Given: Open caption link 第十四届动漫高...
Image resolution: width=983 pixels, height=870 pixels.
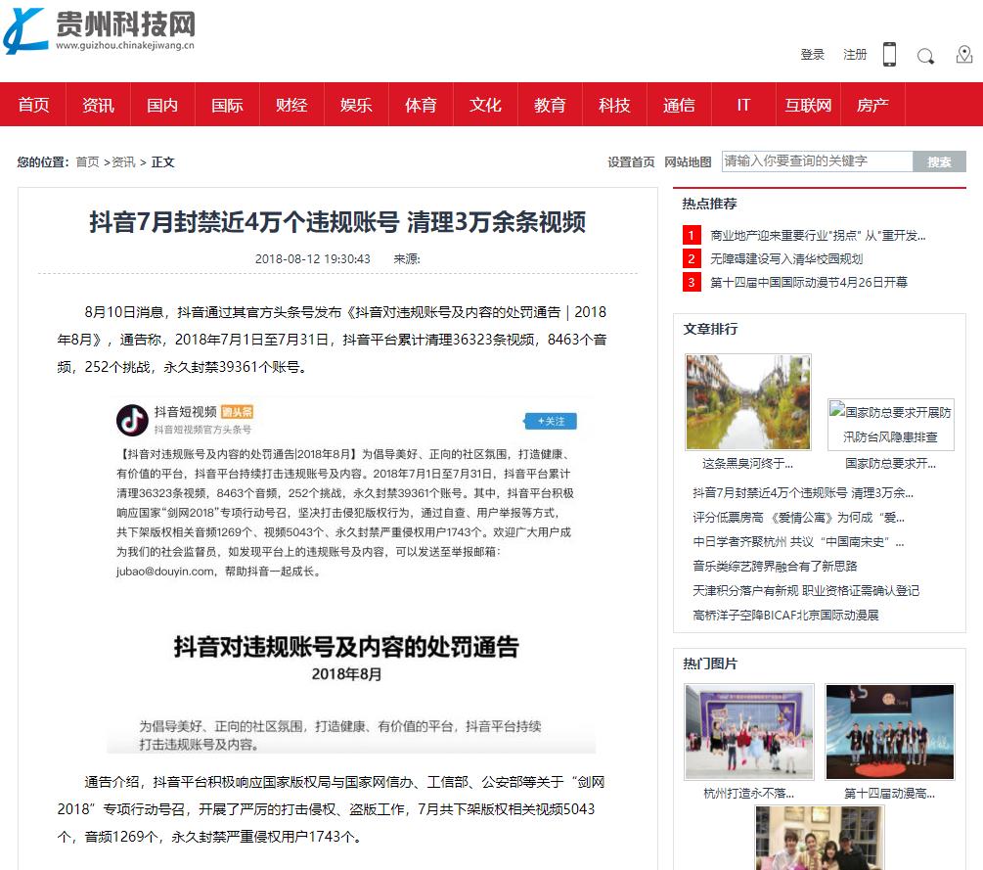Looking at the screenshot, I should click(889, 794).
